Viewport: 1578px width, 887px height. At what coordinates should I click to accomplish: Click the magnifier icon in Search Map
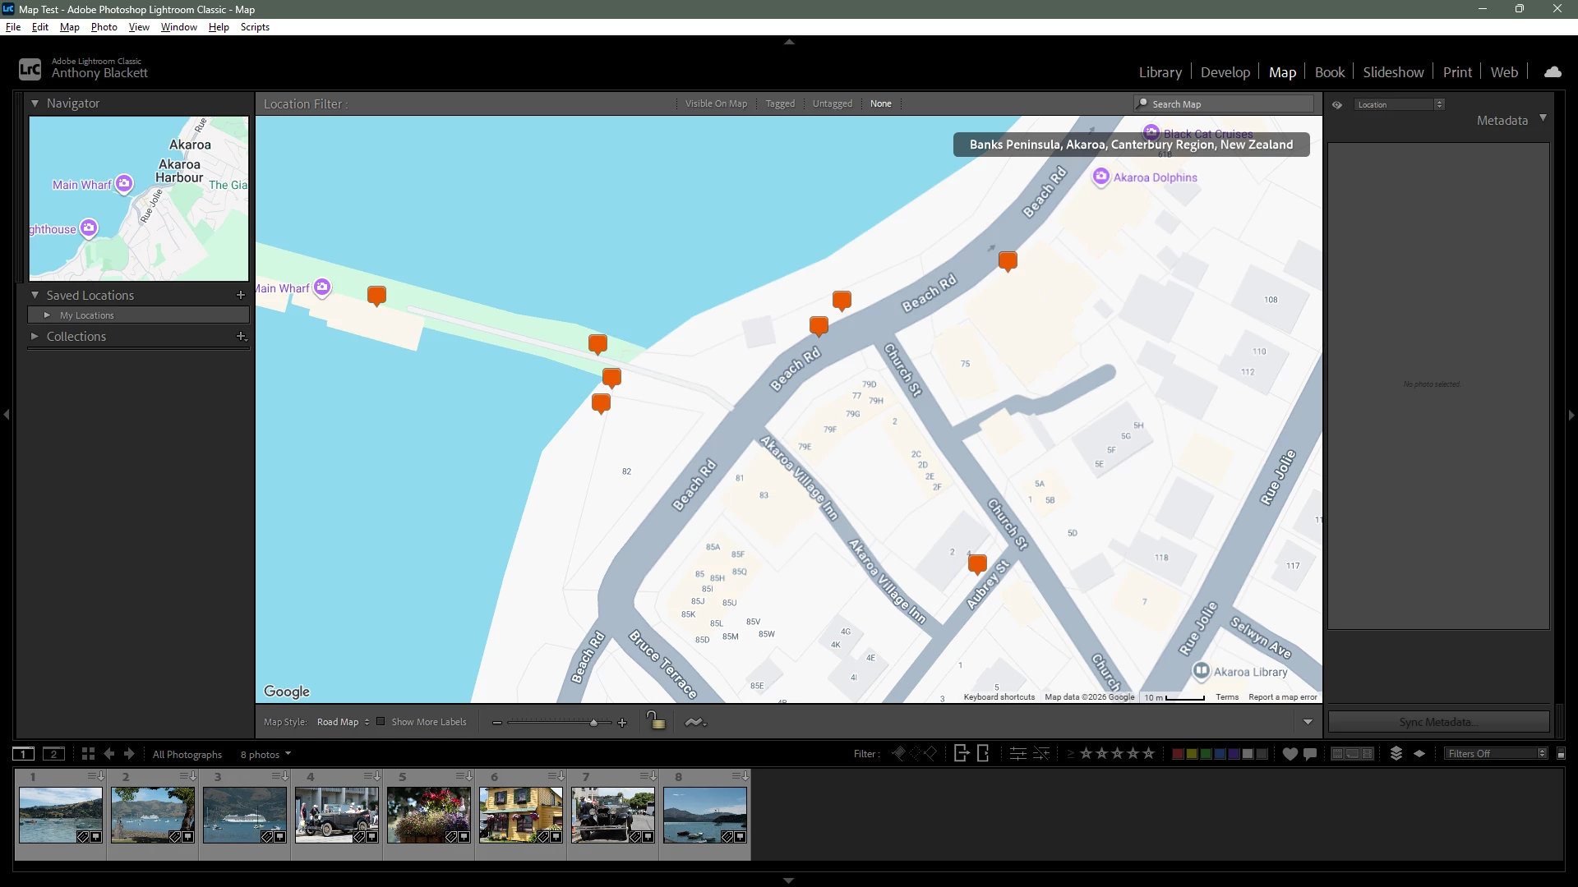pos(1142,103)
